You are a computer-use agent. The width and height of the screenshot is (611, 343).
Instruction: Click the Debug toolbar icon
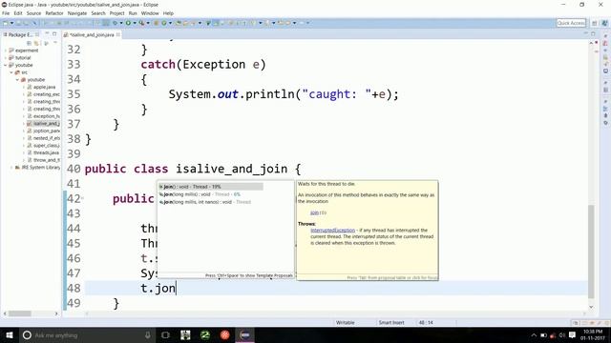(x=115, y=23)
